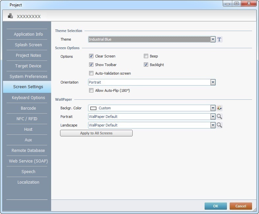The width and height of the screenshot is (259, 214).
Task: Minimize the Project window
Action: (228, 3)
